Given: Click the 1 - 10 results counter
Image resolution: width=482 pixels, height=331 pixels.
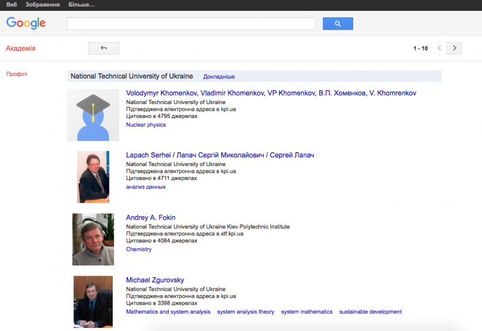Looking at the screenshot, I should (421, 48).
